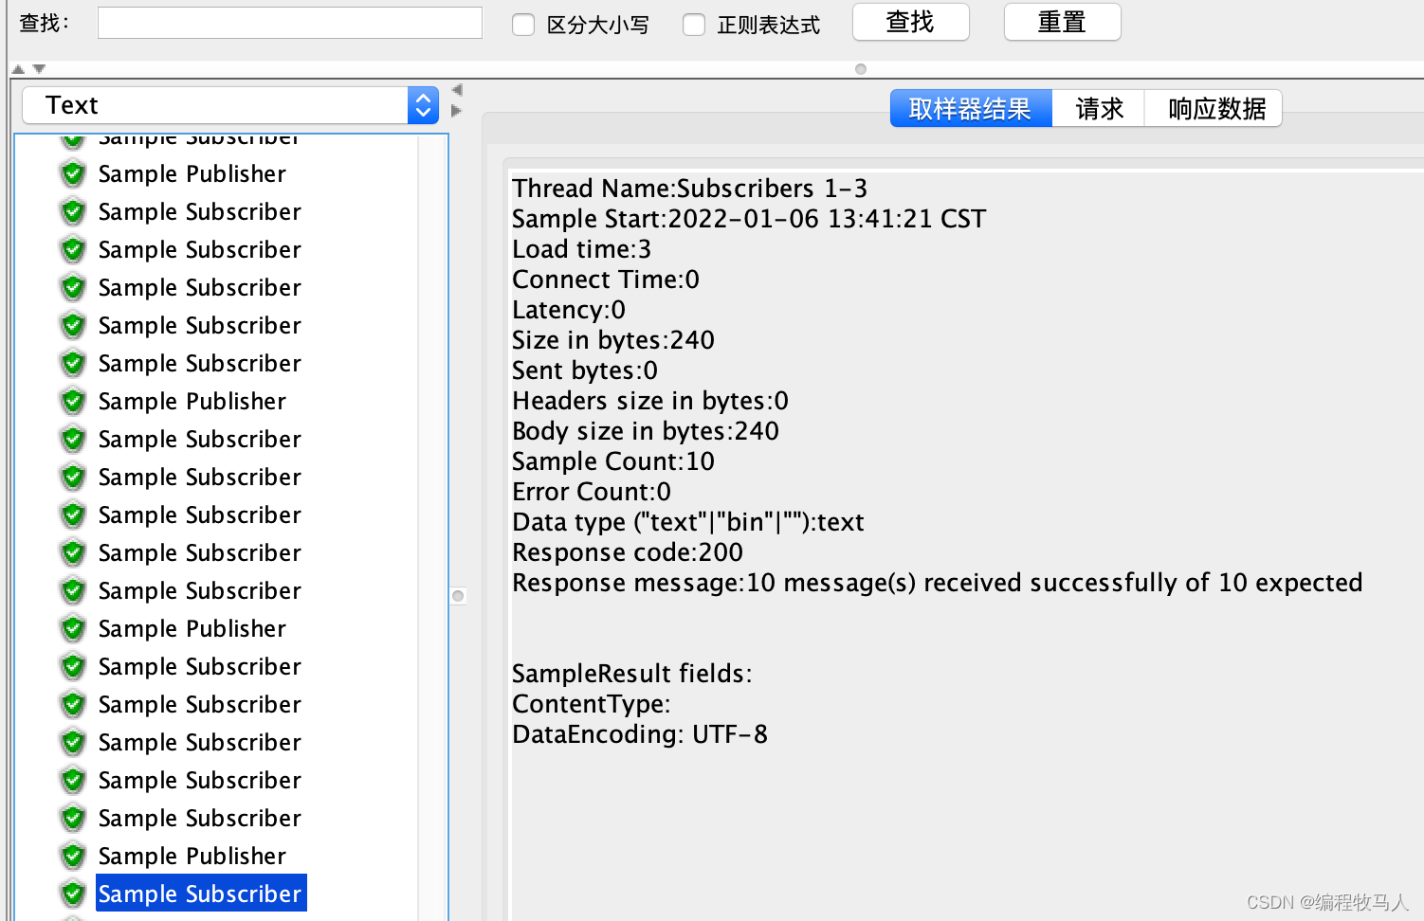
Task: Click the blue arrows of the Text combo box
Action: [x=423, y=105]
